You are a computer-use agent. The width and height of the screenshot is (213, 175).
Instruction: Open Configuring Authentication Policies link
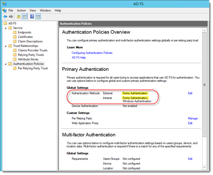(x=92, y=53)
